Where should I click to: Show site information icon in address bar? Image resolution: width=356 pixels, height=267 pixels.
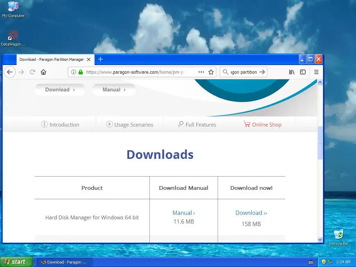point(74,72)
